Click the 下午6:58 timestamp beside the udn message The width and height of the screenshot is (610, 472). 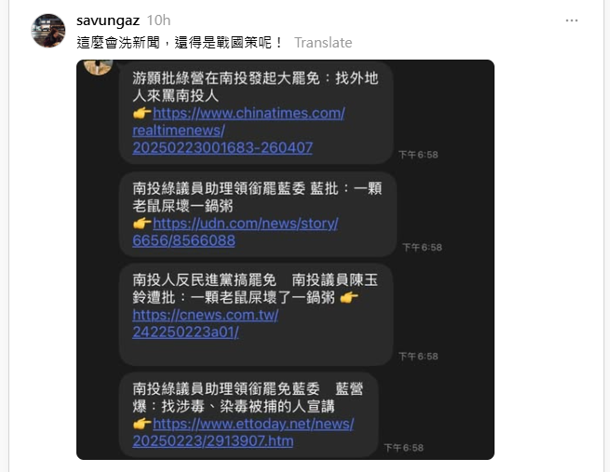pos(422,248)
